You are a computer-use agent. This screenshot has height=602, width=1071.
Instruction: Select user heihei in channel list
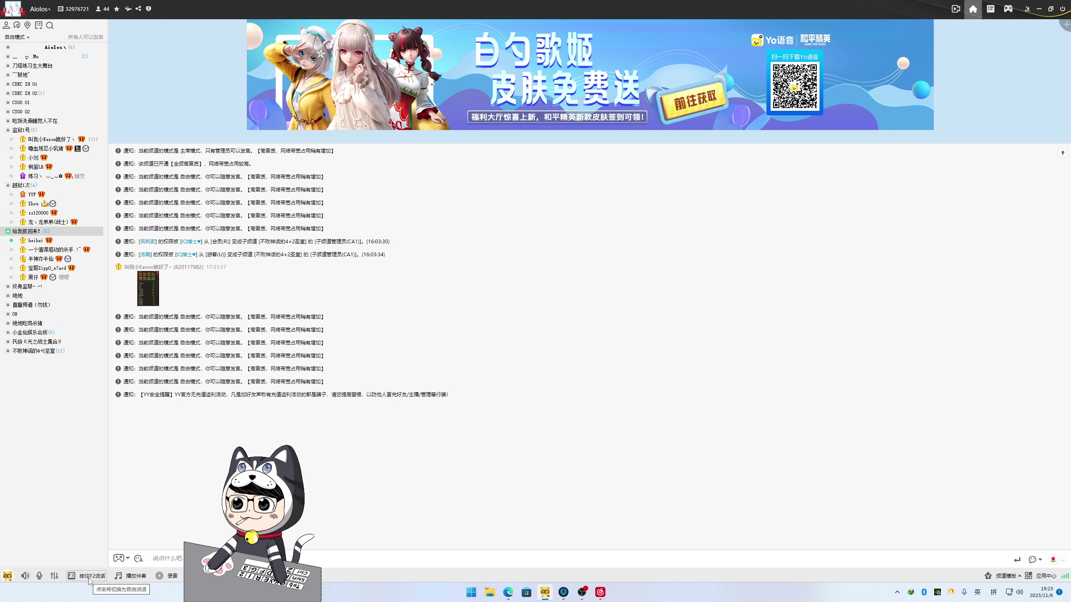(x=36, y=240)
